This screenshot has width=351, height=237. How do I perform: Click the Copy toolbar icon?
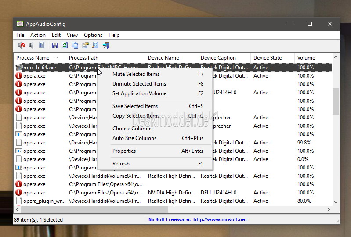[x=75, y=45]
